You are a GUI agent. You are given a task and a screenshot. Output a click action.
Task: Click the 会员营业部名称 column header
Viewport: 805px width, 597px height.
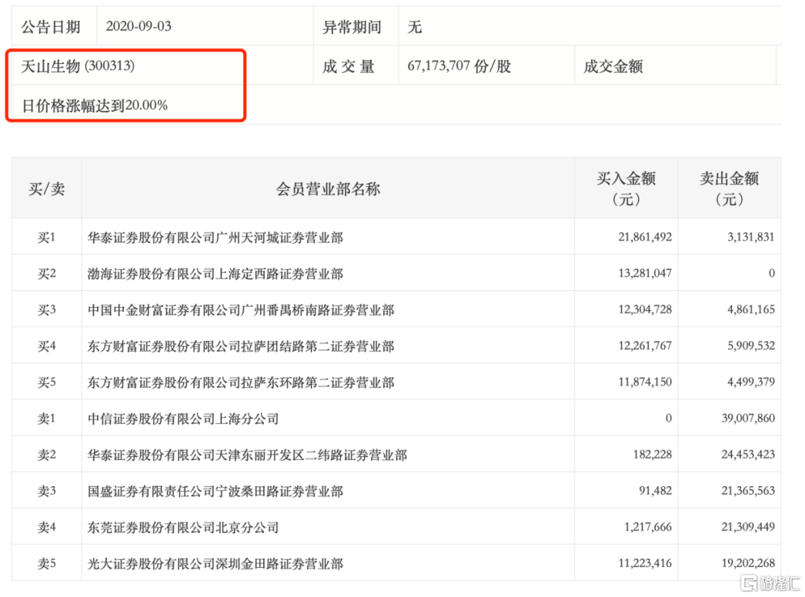coord(328,189)
